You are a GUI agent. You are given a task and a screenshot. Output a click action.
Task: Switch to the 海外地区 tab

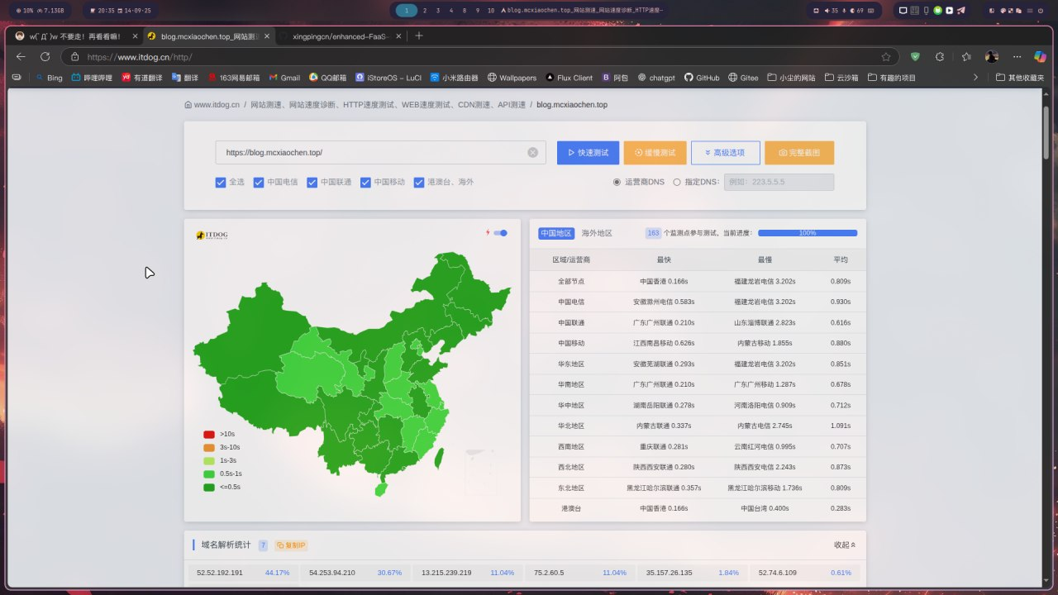coord(597,233)
